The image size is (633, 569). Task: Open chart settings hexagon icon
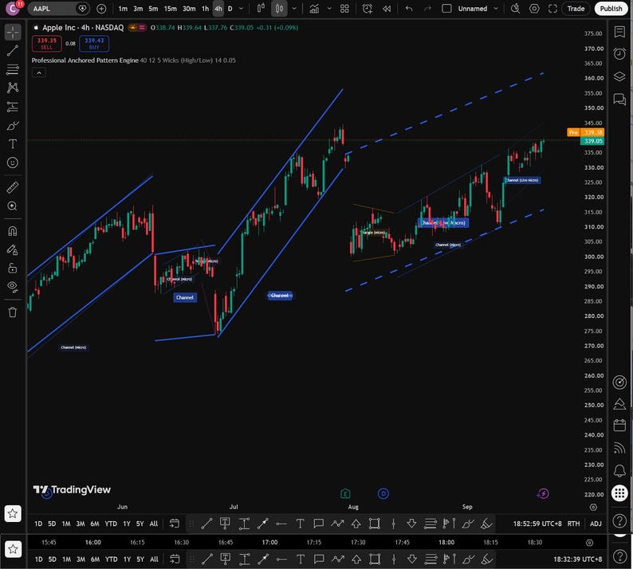[534, 9]
